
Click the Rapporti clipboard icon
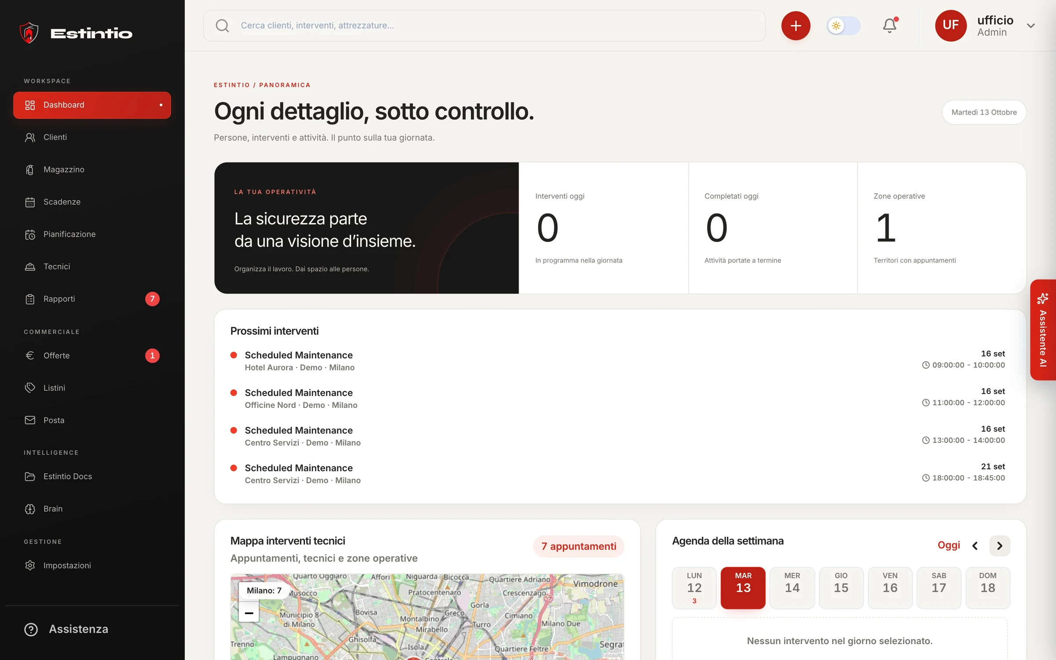(30, 299)
